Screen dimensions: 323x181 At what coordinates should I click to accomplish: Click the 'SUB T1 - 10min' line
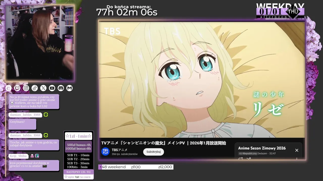(x=78, y=155)
